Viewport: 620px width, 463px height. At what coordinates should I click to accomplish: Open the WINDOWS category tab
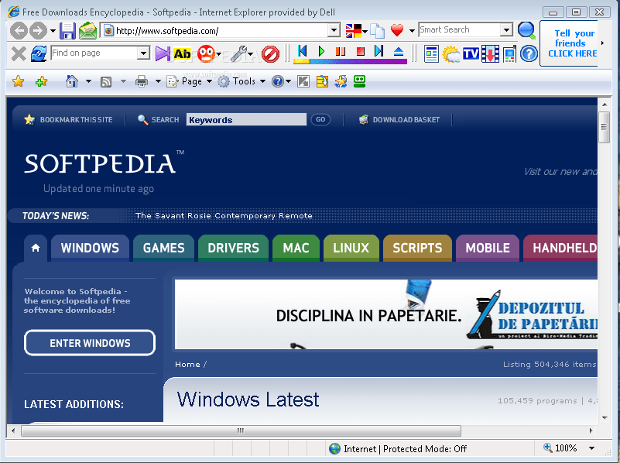point(90,248)
